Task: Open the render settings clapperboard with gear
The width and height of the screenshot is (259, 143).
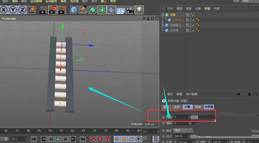Action: tap(62, 10)
